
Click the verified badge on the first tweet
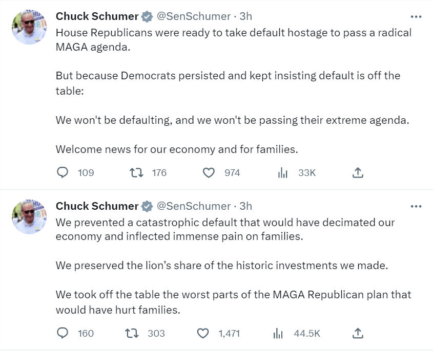(x=148, y=16)
